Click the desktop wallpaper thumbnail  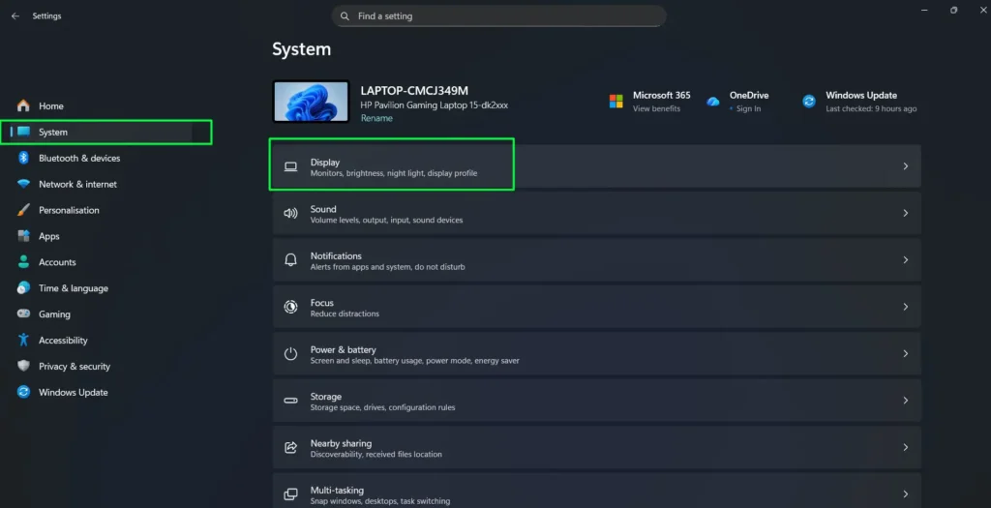[311, 101]
